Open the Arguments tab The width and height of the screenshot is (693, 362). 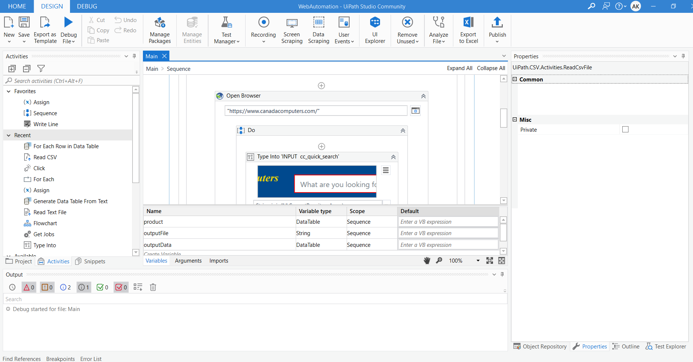pyautogui.click(x=188, y=261)
